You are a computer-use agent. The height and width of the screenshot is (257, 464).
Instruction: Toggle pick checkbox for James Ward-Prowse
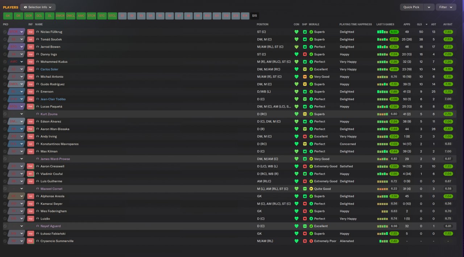point(5,159)
